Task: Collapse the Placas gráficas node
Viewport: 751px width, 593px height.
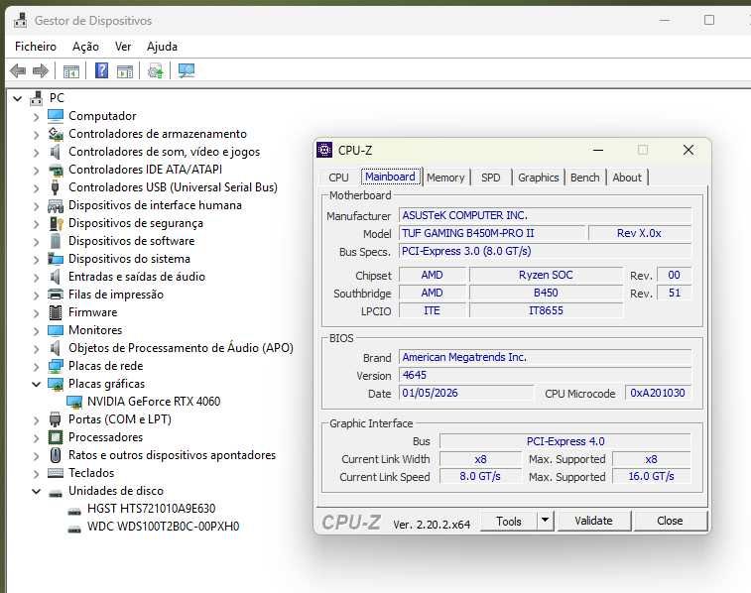Action: click(x=37, y=384)
